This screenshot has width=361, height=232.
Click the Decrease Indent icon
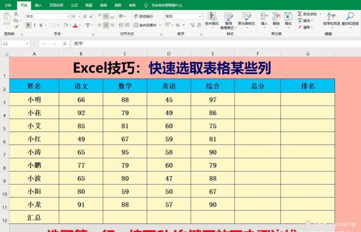121,25
